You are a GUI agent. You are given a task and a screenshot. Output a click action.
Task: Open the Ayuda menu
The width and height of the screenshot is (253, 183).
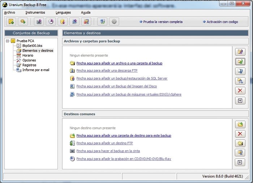pyautogui.click(x=86, y=13)
